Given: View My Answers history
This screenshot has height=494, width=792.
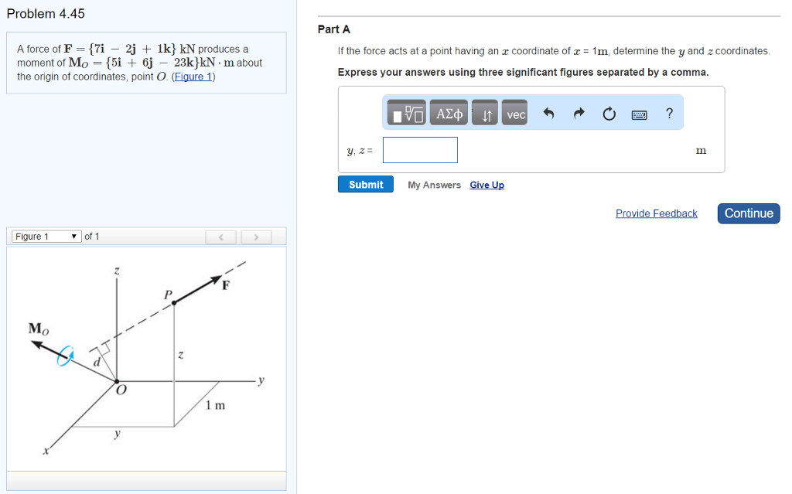Looking at the screenshot, I should 434,184.
